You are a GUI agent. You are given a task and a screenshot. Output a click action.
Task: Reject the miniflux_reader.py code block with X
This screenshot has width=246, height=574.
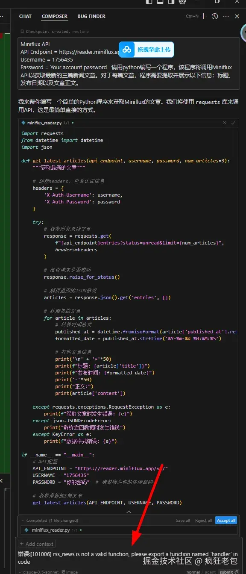pos(225,123)
